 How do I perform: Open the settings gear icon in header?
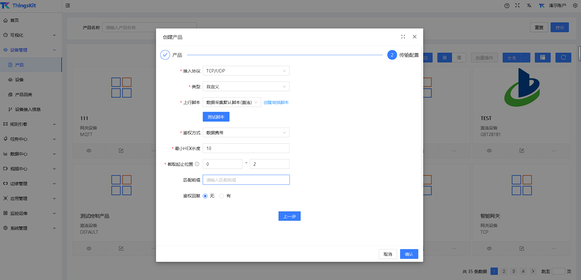tap(575, 5)
